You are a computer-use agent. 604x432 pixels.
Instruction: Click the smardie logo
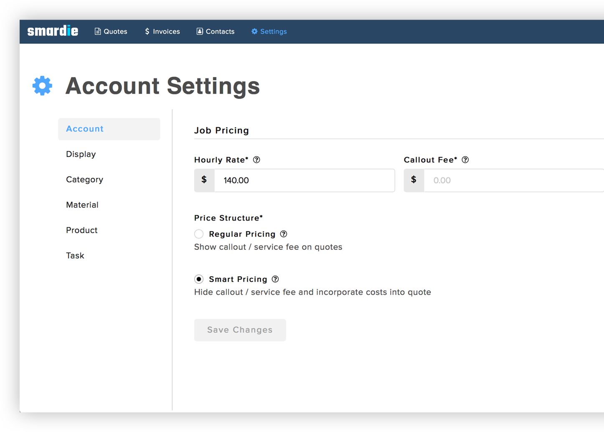[x=53, y=31]
